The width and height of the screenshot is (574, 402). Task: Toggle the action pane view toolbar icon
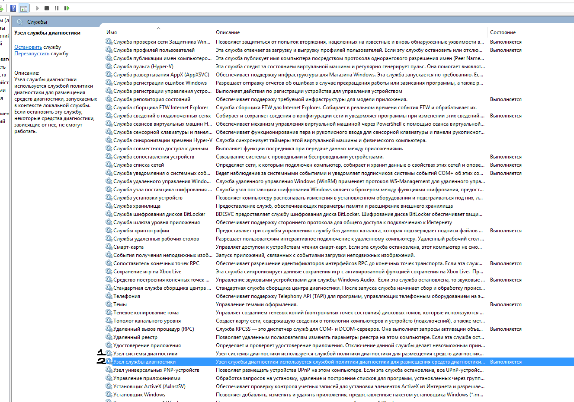(24, 8)
